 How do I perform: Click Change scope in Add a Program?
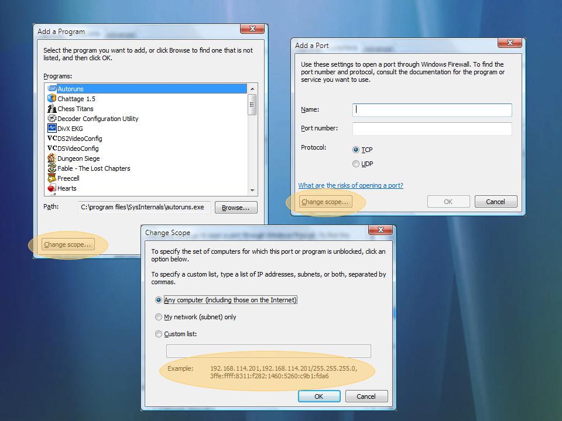[68, 244]
